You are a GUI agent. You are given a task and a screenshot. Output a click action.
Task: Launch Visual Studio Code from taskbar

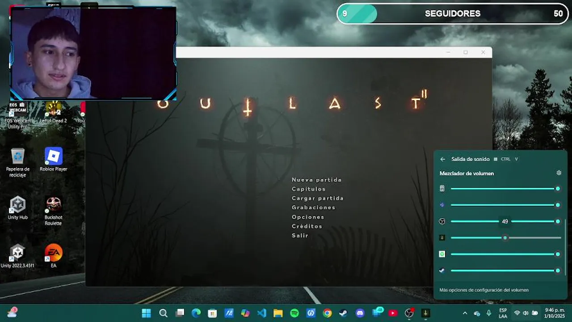[262, 313]
